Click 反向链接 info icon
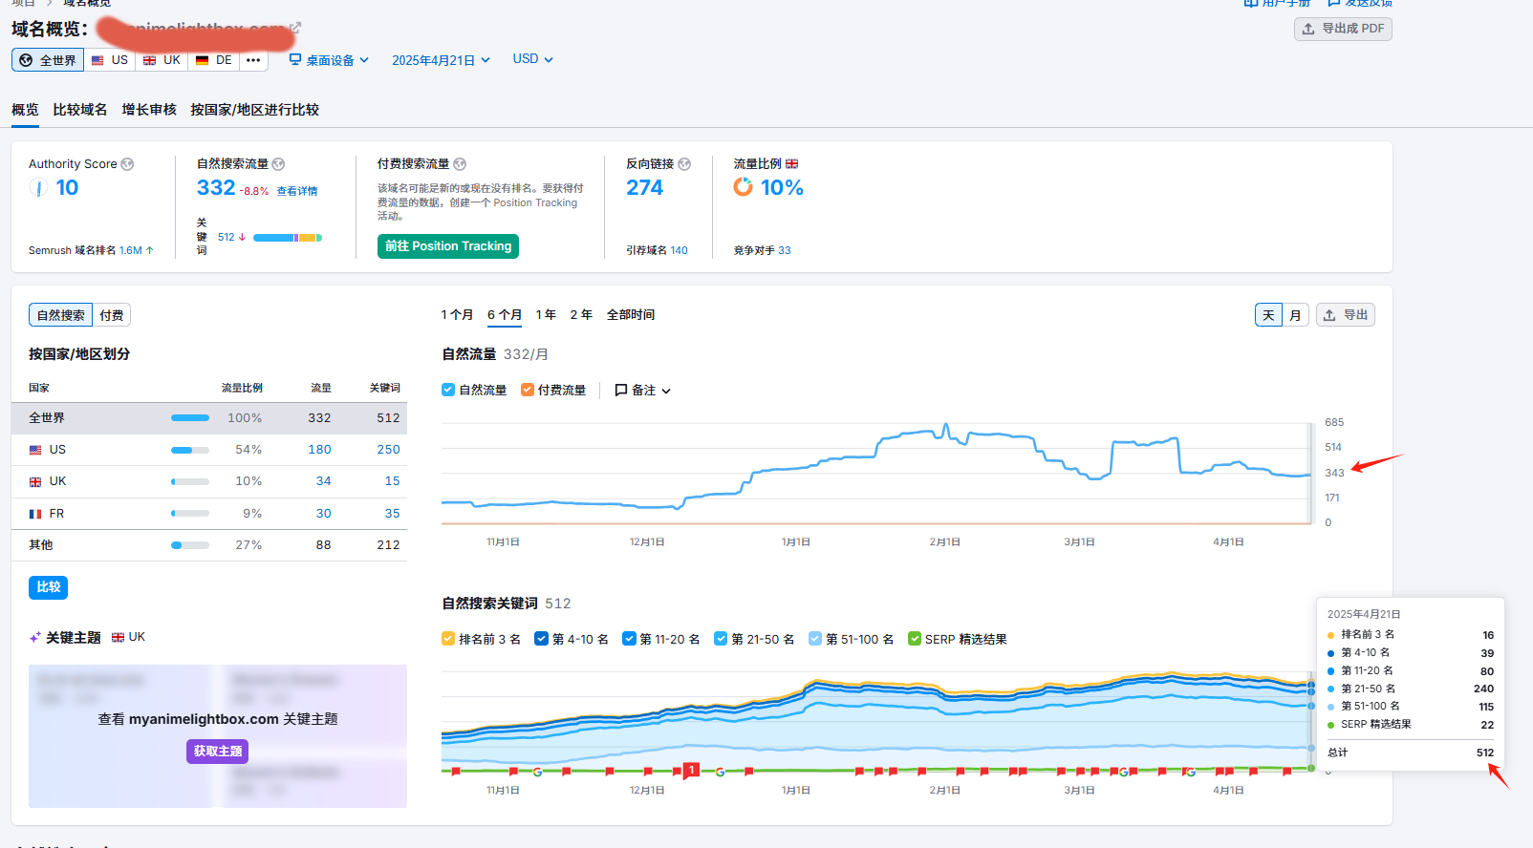The image size is (1533, 848). click(684, 164)
